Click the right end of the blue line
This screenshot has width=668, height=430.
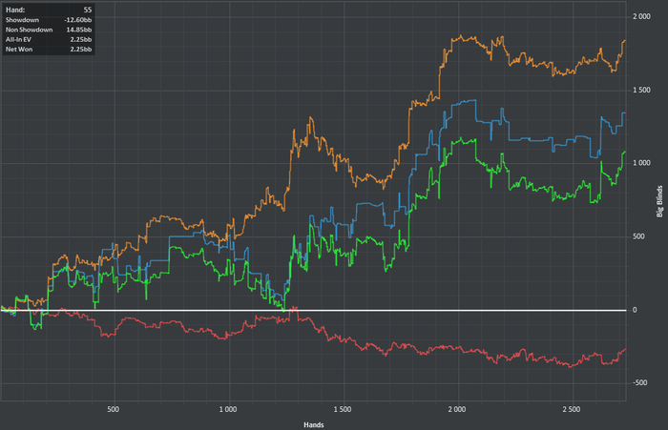[x=624, y=113]
